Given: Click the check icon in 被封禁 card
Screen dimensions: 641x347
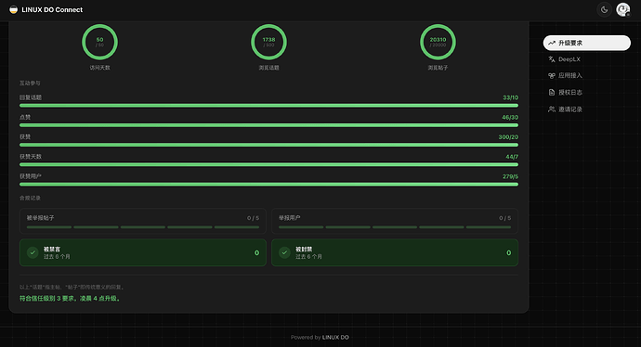Looking at the screenshot, I should click(284, 252).
